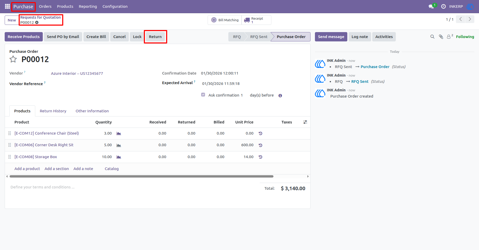Open forecast chart icon for Conference Chair
The height and width of the screenshot is (250, 479).
tap(119, 134)
